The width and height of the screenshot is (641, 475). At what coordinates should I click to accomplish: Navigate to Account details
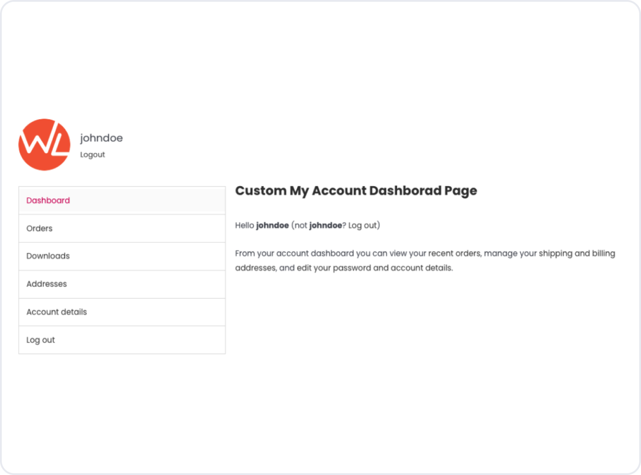pos(57,312)
